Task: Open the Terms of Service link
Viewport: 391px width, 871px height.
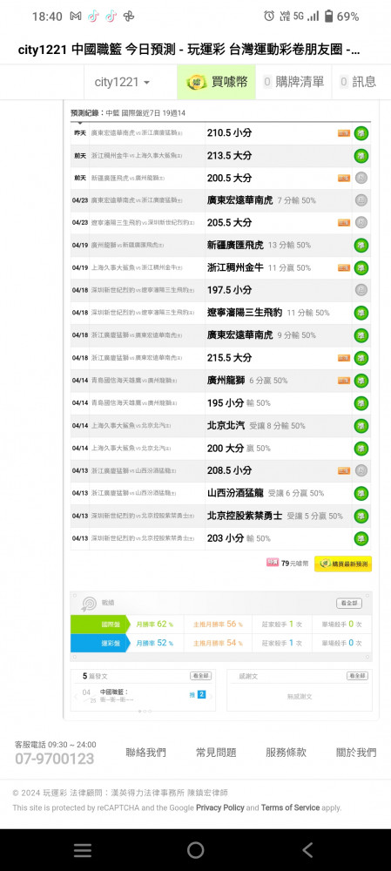Action: coord(291,807)
